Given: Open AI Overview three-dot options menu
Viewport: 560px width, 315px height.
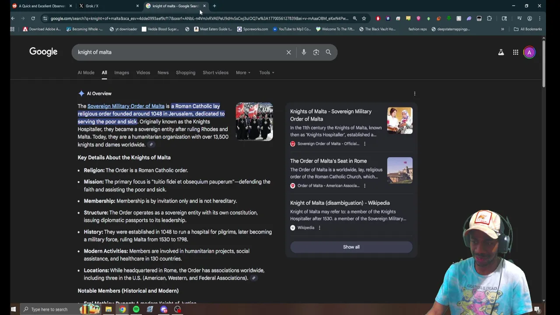Looking at the screenshot, I should point(415,93).
